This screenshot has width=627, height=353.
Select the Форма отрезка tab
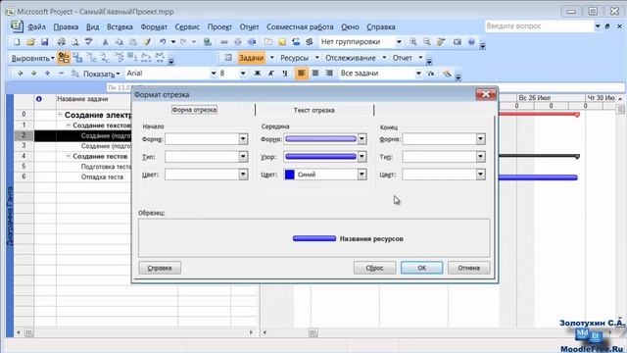194,110
